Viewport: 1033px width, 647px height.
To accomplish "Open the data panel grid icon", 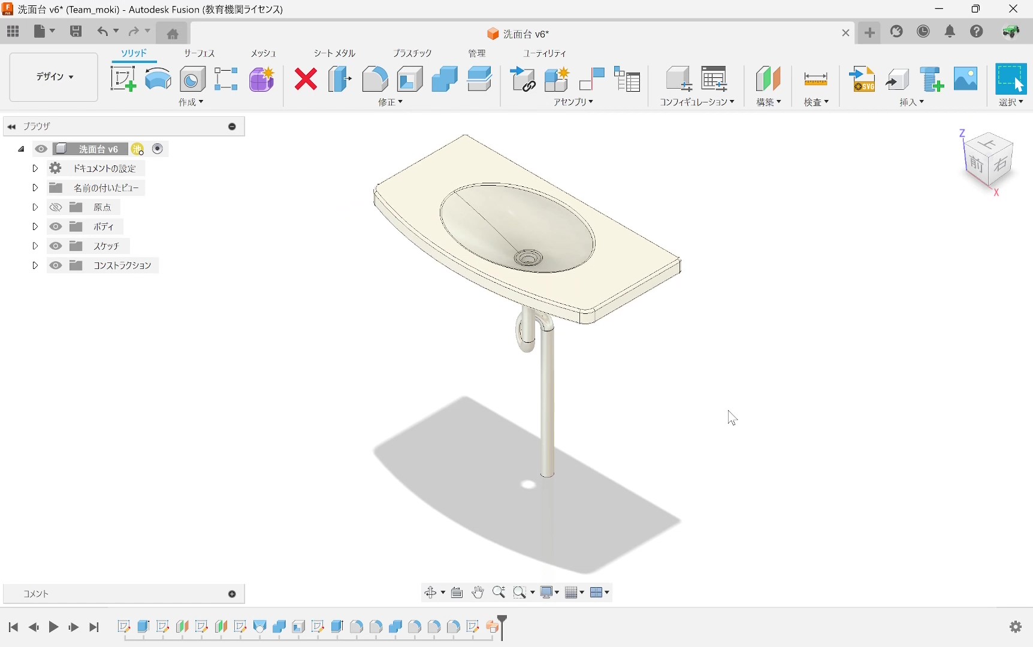I will [13, 32].
